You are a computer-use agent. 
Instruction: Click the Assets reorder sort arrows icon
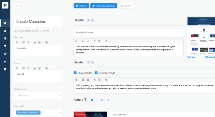tap(108, 100)
